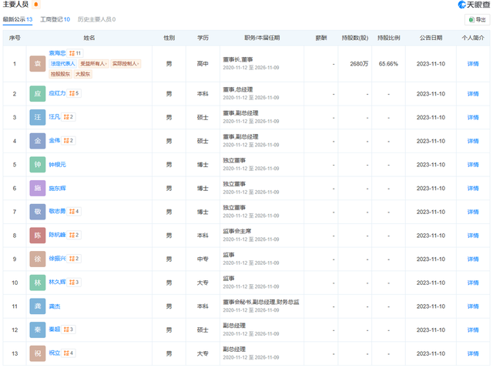
Task: Open the company-count icon beside 敬志勇
Action: tap(73, 212)
